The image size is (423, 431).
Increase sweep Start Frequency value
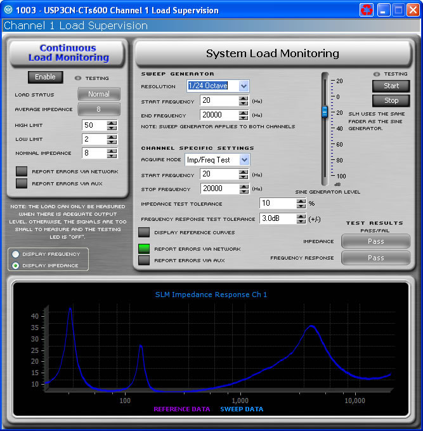click(244, 98)
